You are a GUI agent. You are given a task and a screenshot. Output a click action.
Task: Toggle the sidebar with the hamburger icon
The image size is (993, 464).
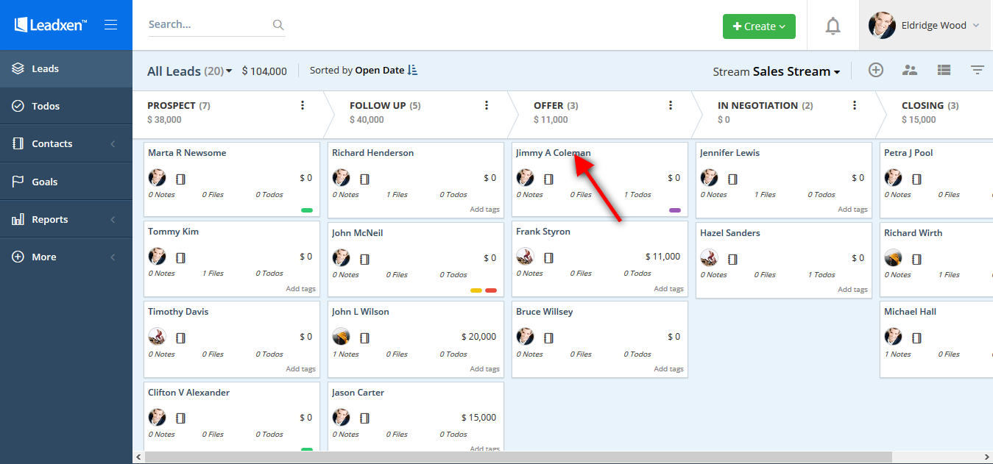[111, 25]
